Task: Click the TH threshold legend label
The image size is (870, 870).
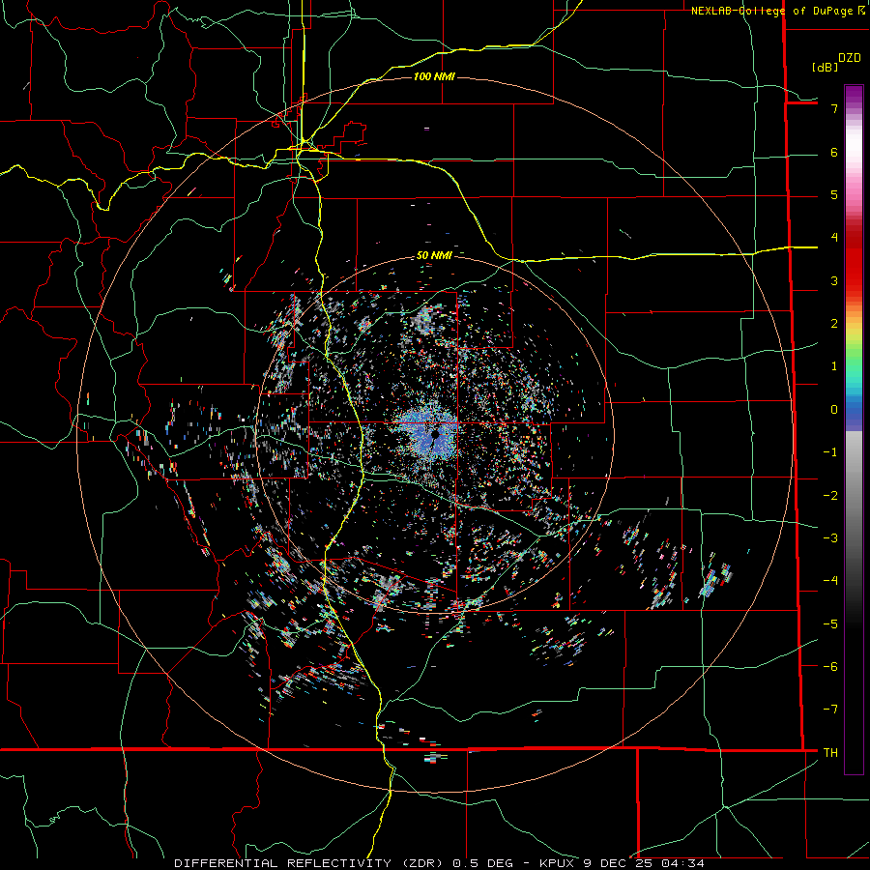Action: [830, 753]
